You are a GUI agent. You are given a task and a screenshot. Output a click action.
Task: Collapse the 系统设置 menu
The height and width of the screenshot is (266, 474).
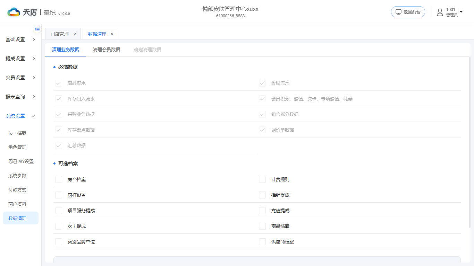pos(21,116)
